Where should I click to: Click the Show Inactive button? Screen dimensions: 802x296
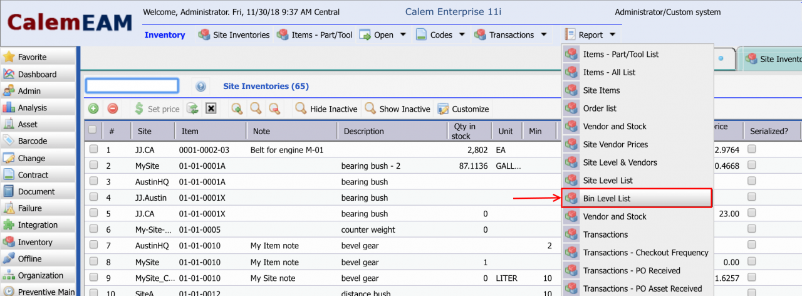(x=398, y=108)
